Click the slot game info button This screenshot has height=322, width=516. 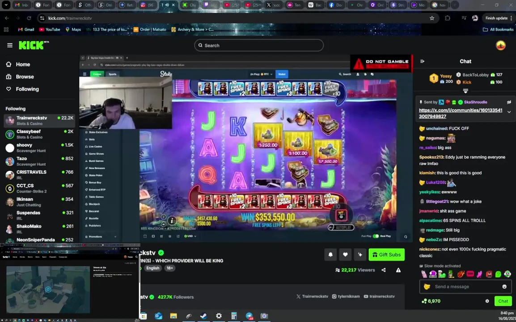pos(171,220)
